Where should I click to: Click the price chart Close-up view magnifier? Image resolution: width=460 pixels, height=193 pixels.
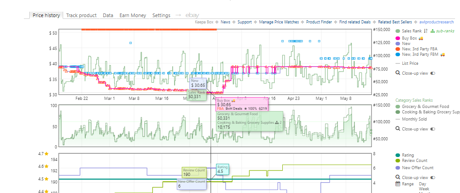point(398,73)
